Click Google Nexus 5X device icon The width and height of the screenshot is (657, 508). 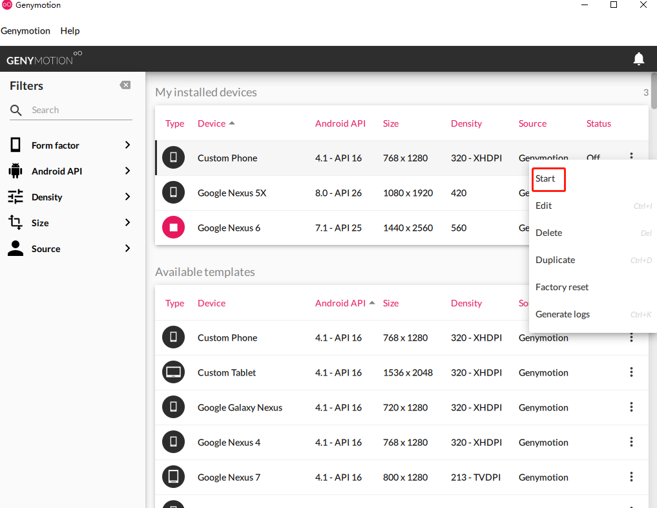pos(174,193)
